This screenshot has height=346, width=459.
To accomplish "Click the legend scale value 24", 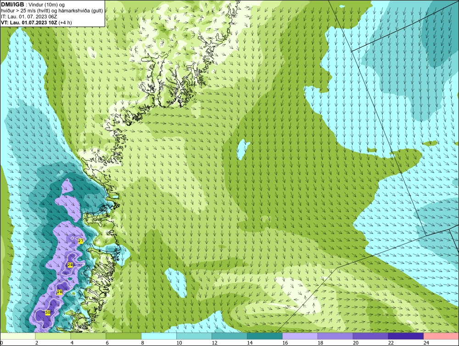I will point(426,343).
